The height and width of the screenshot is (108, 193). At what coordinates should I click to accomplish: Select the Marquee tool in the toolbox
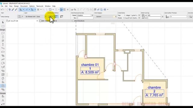[3, 26]
